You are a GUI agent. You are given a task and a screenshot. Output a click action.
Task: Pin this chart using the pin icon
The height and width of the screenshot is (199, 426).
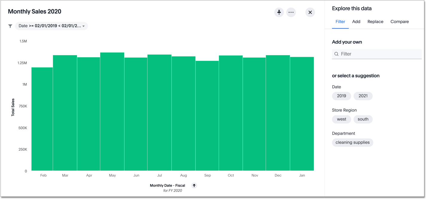click(x=279, y=12)
